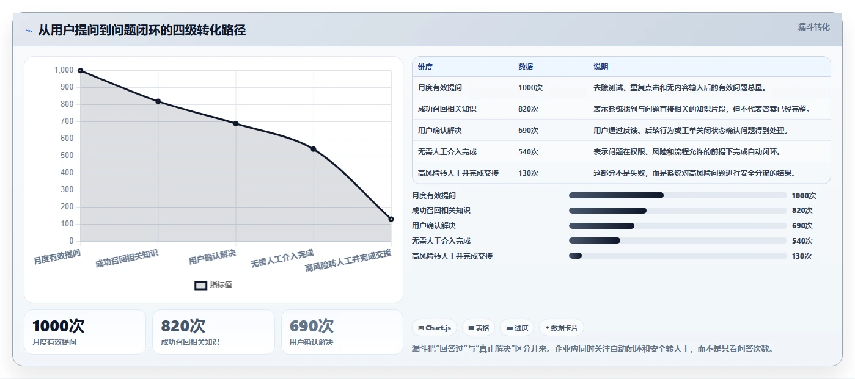The width and height of the screenshot is (855, 379).
Task: Click the description starting 去除测试
Action: (680, 88)
